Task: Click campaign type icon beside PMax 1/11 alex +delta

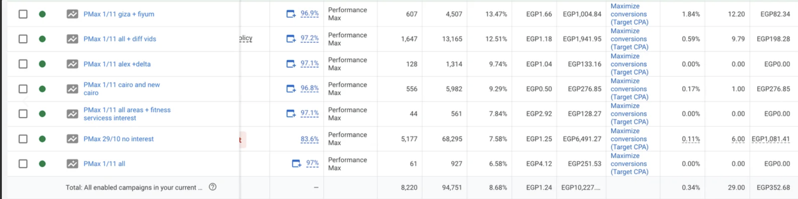Action: click(x=72, y=64)
